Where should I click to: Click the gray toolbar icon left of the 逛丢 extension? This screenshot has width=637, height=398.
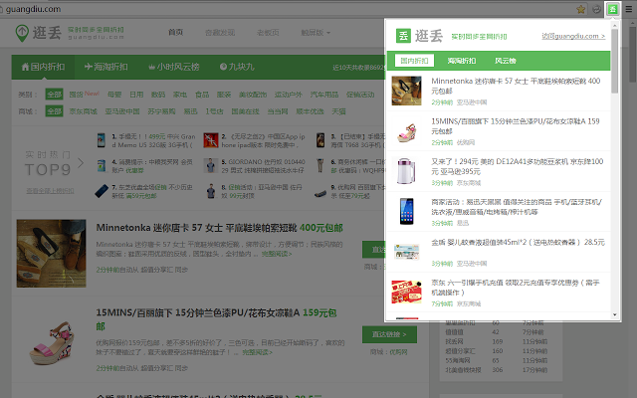(x=596, y=9)
